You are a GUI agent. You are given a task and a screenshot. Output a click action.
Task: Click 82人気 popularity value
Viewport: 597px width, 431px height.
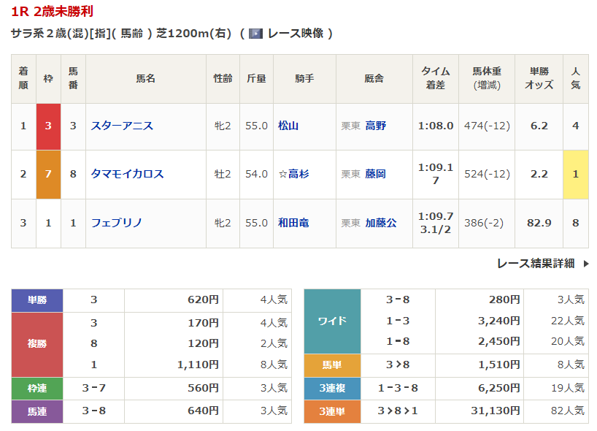(x=568, y=411)
